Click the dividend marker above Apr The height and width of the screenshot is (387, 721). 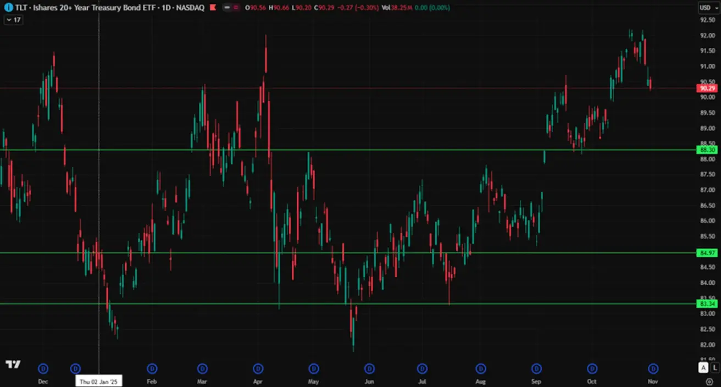(258, 368)
